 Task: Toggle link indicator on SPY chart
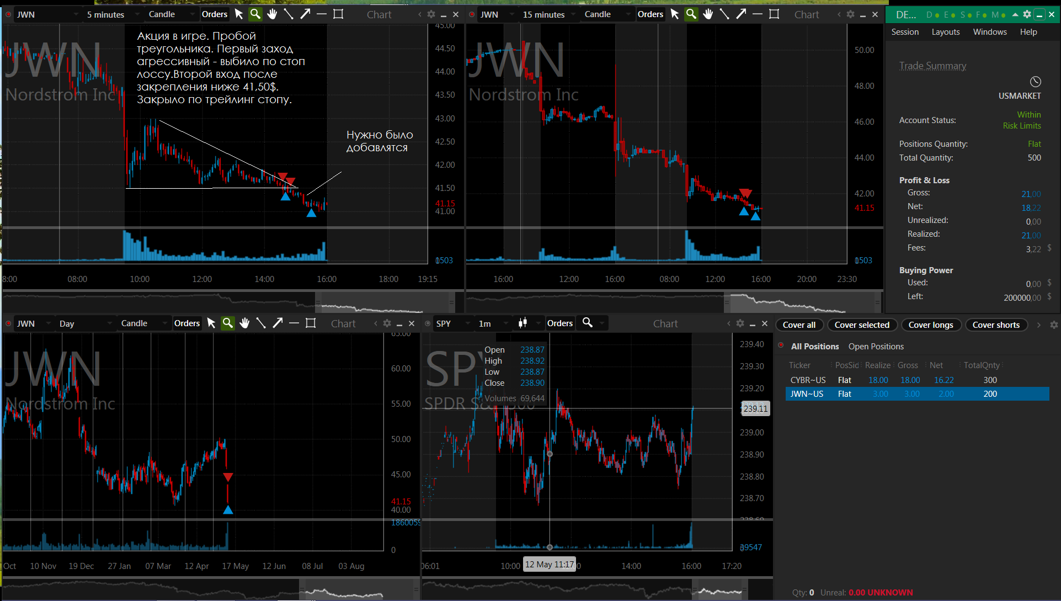point(428,323)
